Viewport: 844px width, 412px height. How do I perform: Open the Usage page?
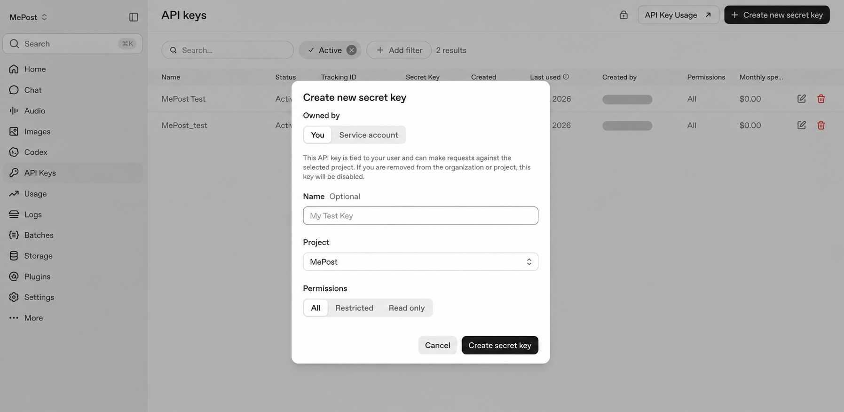[73, 193]
